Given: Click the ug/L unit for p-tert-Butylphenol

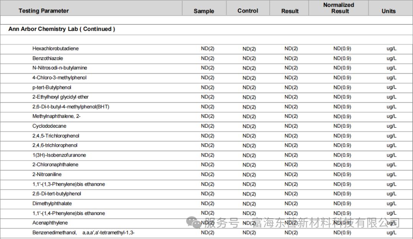Looking at the screenshot, I should (x=392, y=87).
